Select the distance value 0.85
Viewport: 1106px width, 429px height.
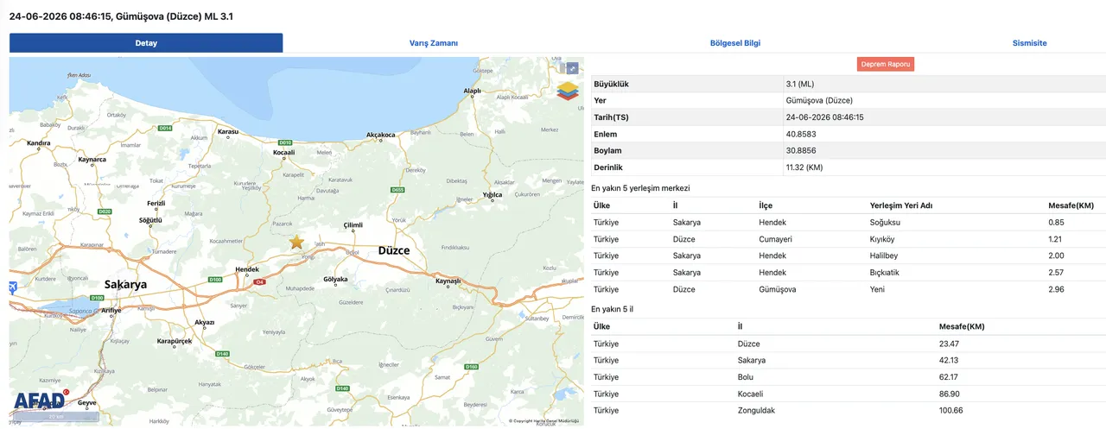1056,222
